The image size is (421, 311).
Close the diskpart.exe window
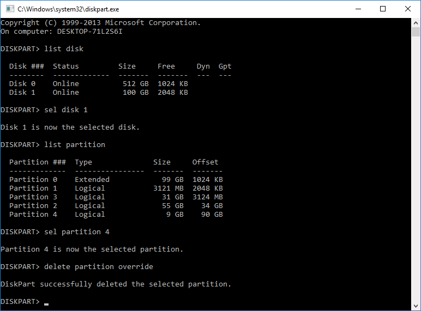click(408, 9)
